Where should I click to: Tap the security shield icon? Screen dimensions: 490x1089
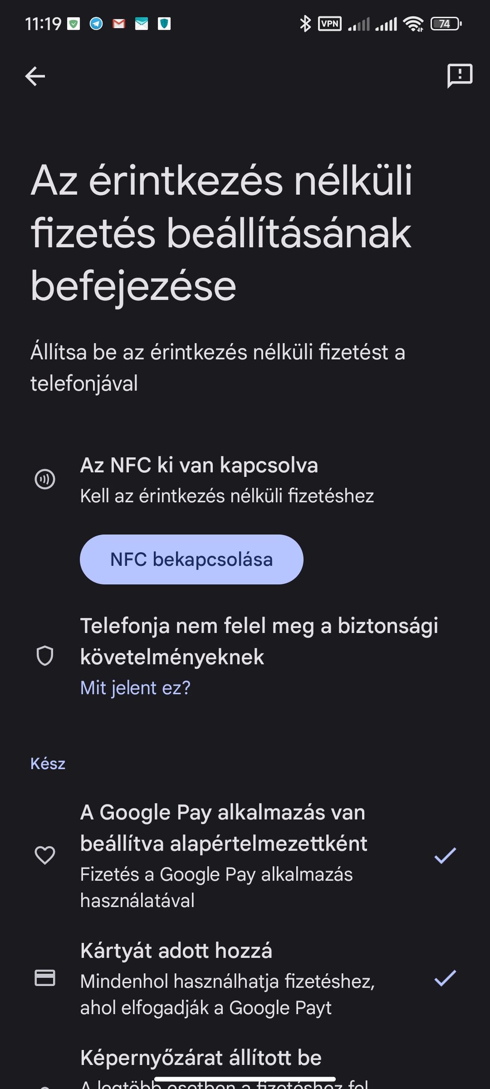click(45, 656)
